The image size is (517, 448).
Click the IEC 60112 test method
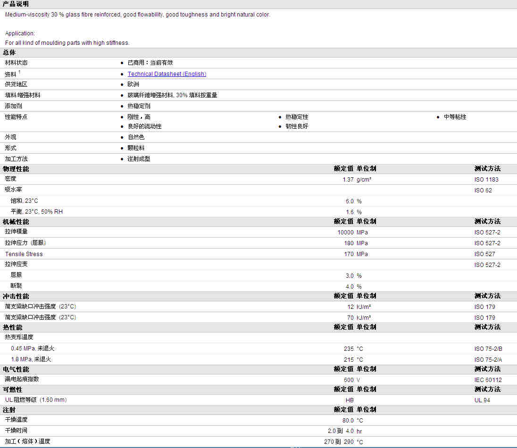(488, 380)
